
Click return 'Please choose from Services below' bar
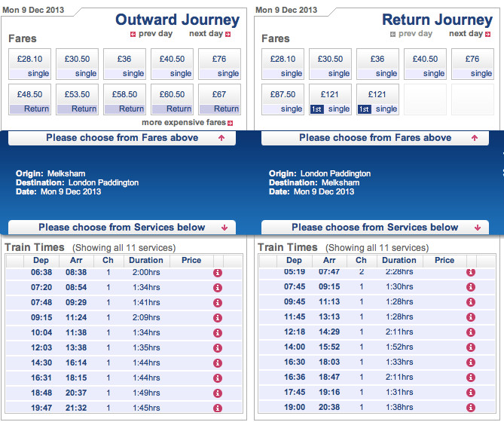[374, 228]
